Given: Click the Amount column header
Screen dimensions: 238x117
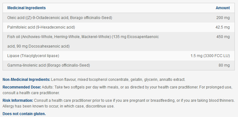Looking at the screenshot, I should tap(223, 8).
